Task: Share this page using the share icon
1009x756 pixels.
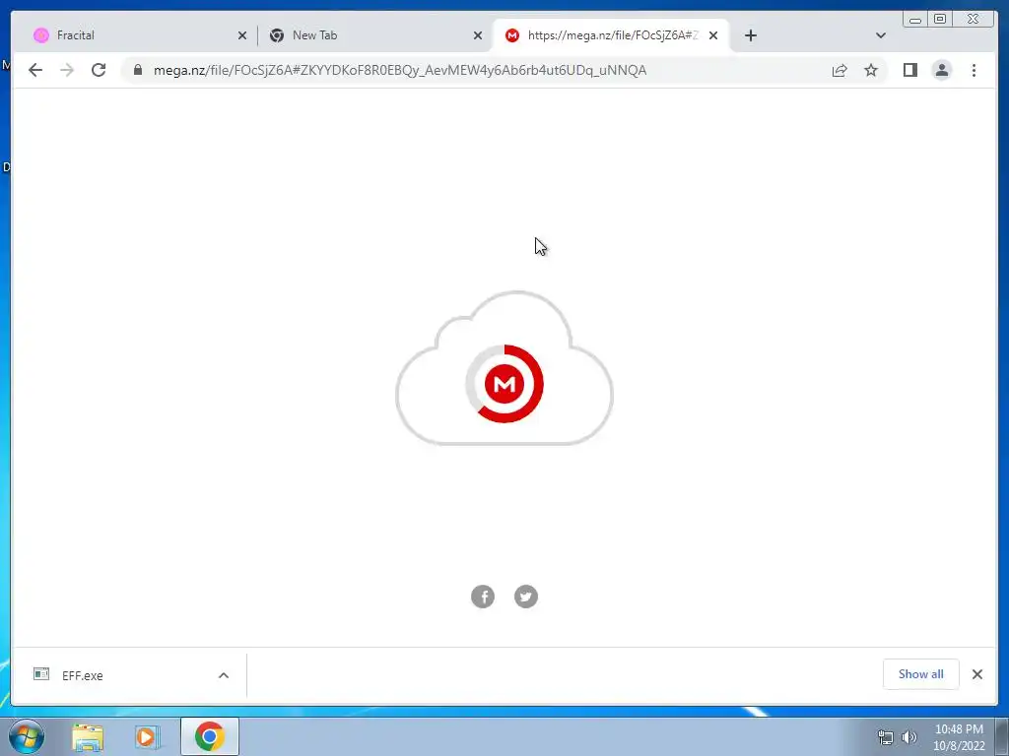Action: click(x=840, y=70)
